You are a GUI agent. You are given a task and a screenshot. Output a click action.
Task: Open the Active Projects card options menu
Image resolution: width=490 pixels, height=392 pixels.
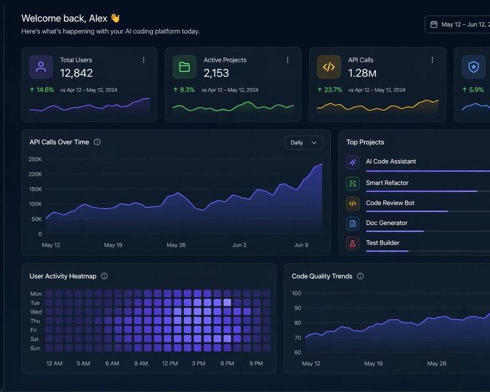[x=287, y=59]
